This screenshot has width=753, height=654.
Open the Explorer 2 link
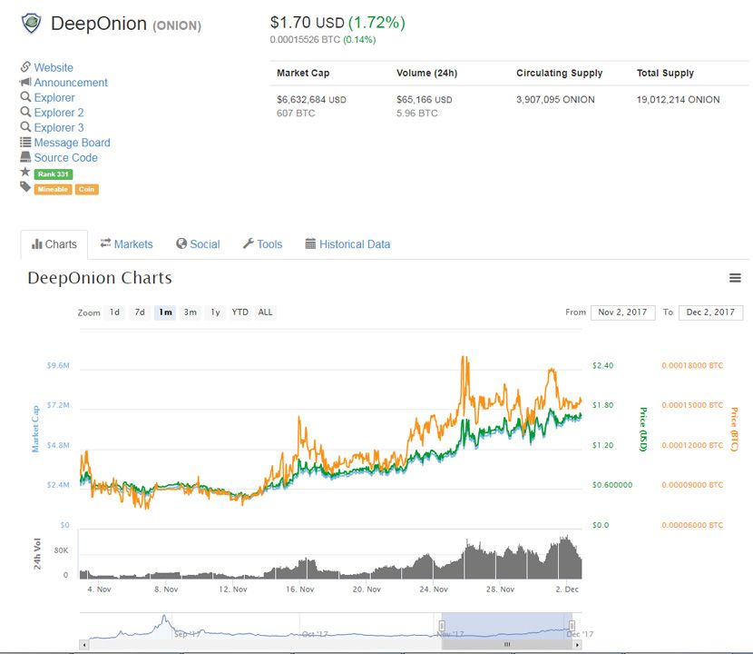(x=59, y=113)
